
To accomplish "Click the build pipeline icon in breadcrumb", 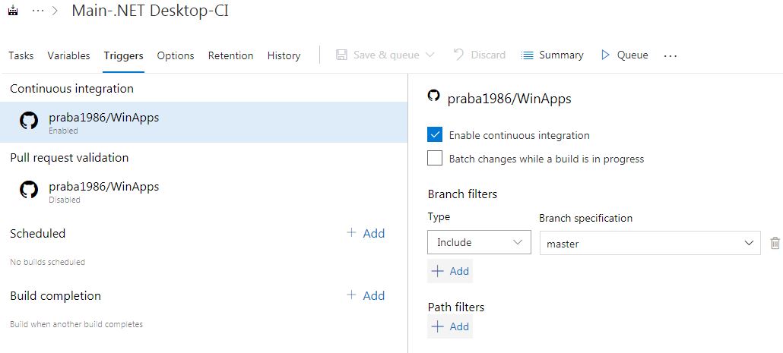I will coord(13,11).
